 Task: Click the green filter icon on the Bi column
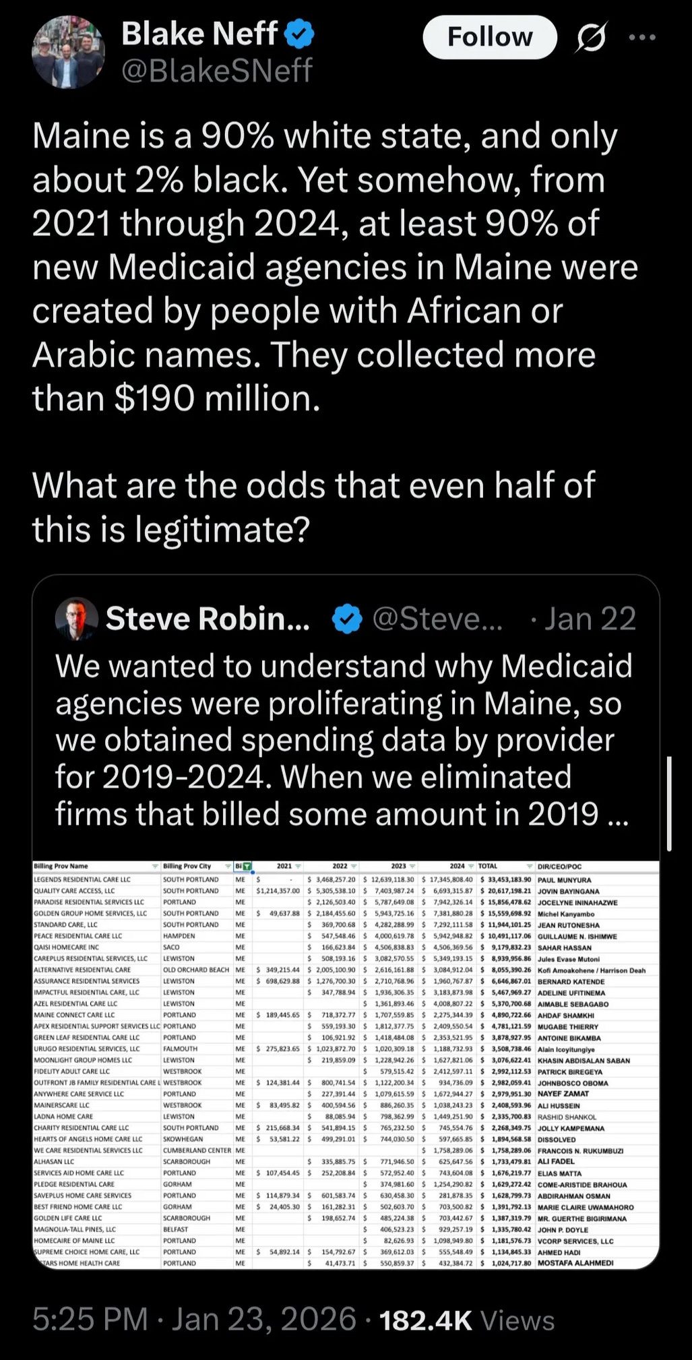pyautogui.click(x=247, y=867)
